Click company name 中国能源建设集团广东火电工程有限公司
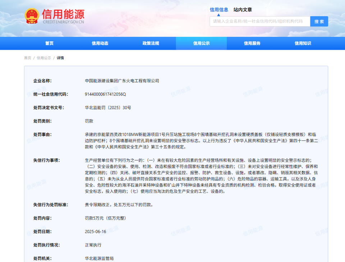Screen dimensions: 345x262 click(122, 81)
